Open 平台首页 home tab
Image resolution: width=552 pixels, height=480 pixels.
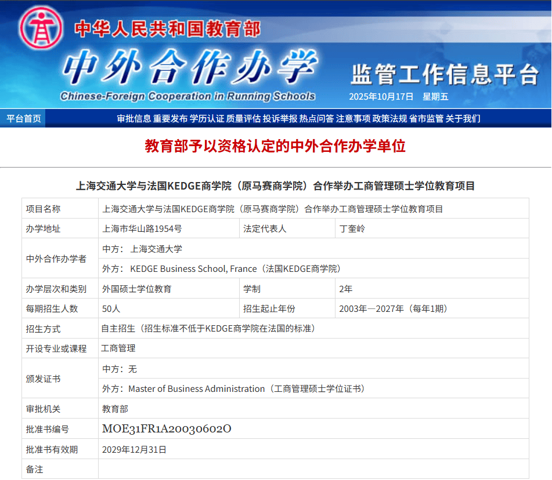(24, 118)
